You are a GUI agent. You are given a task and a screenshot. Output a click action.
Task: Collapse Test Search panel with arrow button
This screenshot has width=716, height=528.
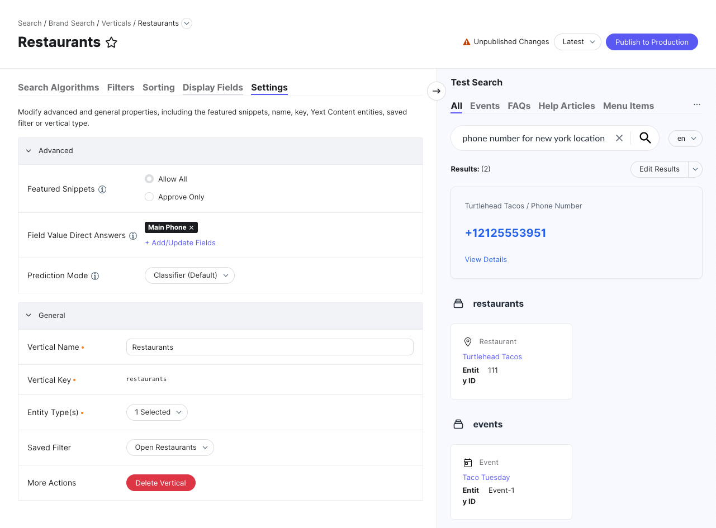tap(437, 91)
